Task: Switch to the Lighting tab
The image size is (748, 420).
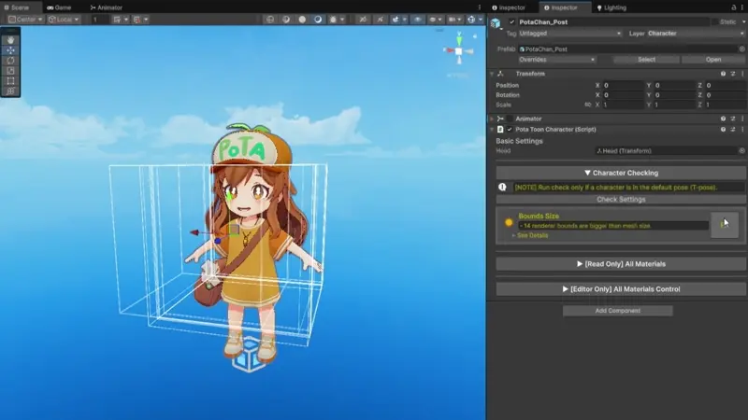Action: (611, 7)
